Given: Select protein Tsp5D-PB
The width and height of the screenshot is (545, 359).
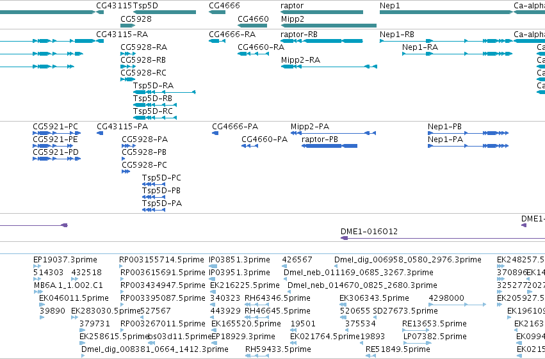Looking at the screenshot, I should [154, 197].
